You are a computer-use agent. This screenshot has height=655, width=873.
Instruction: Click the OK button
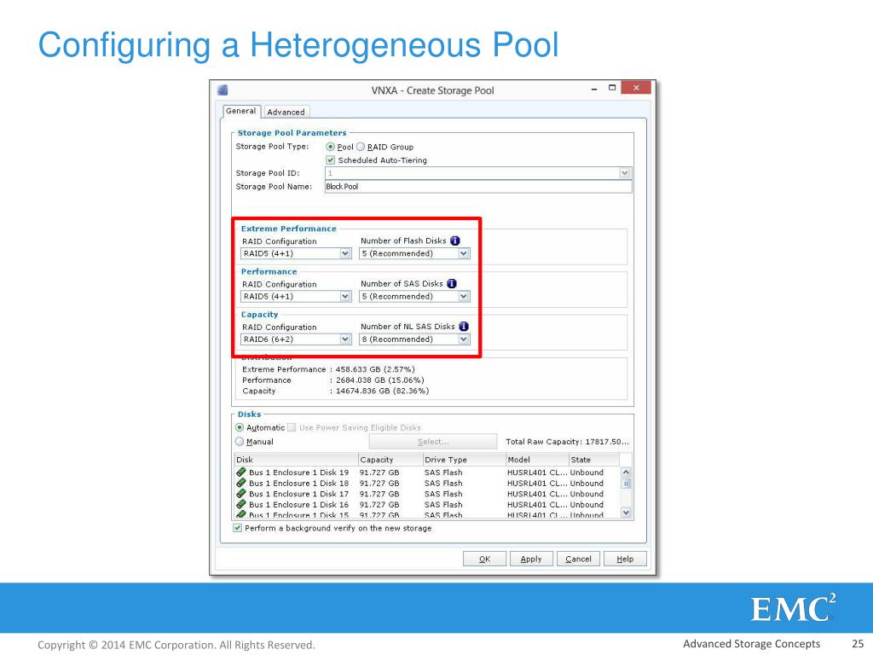tap(485, 559)
